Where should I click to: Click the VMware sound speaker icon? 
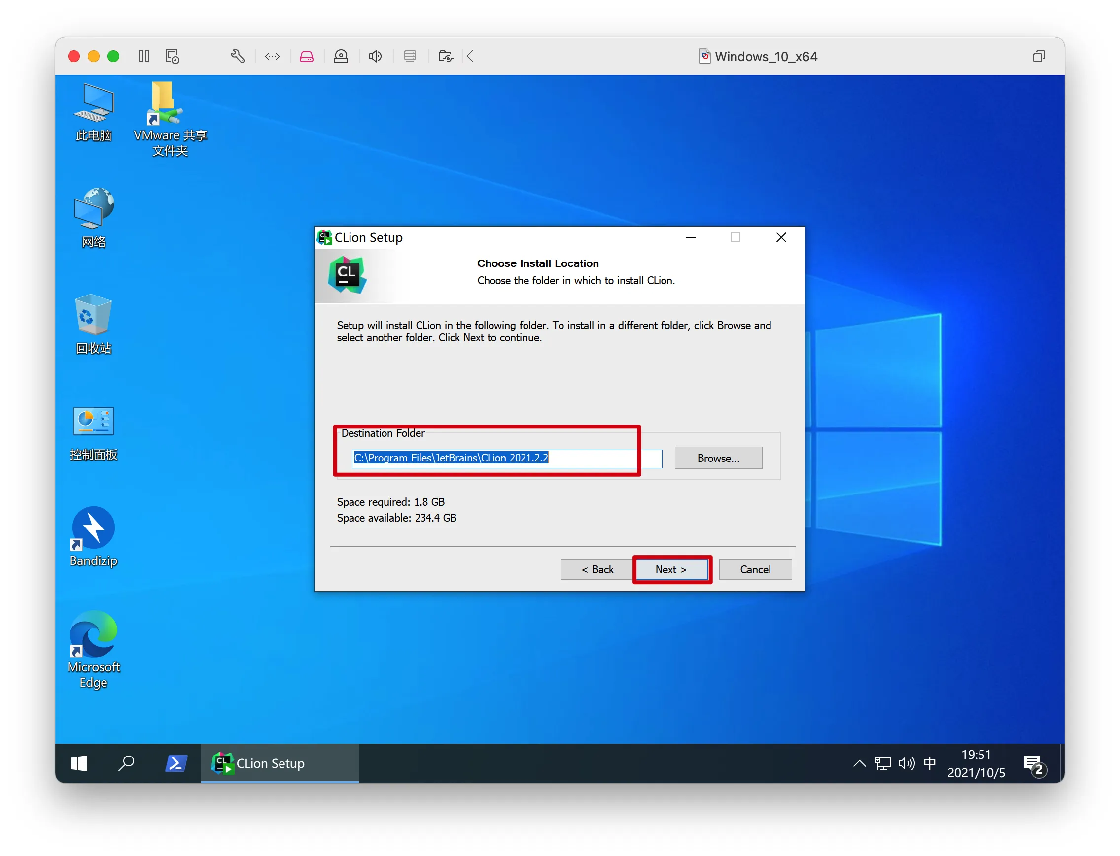375,56
